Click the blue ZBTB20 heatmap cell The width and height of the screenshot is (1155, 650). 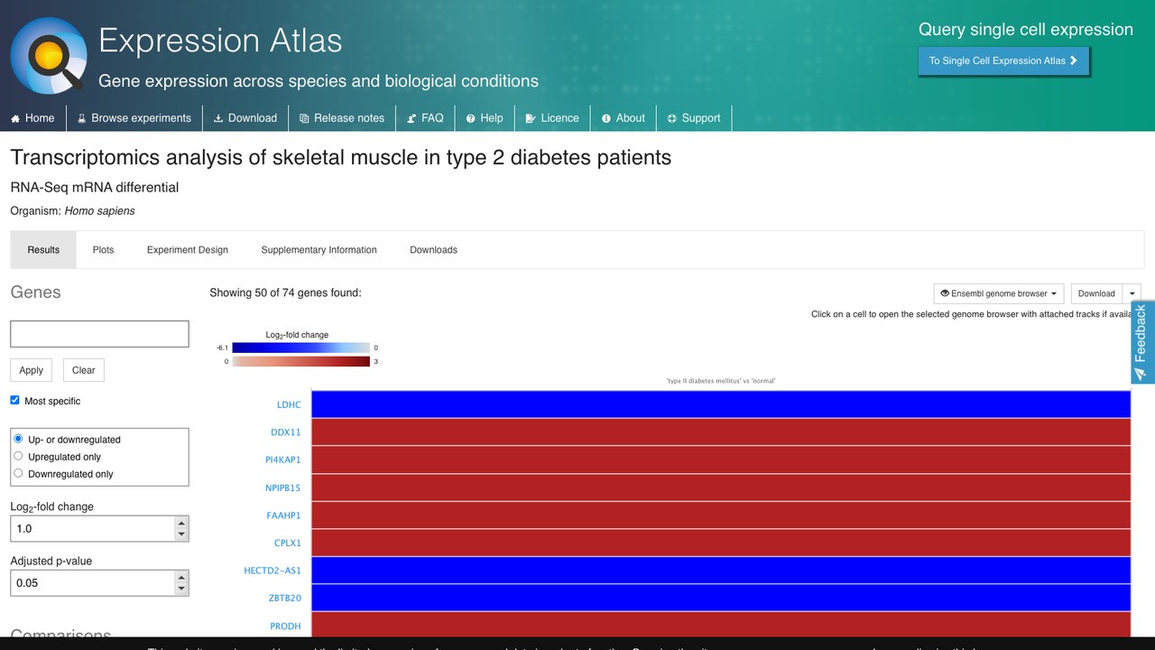click(721, 598)
